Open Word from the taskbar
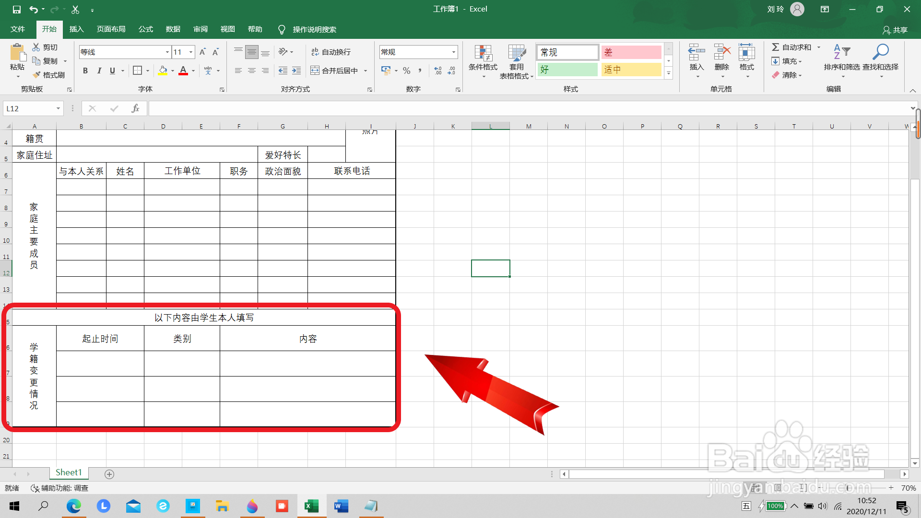The image size is (921, 518). click(x=341, y=506)
